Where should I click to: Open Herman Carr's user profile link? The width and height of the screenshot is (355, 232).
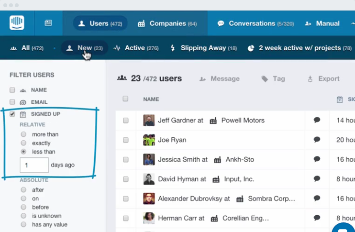178,218
